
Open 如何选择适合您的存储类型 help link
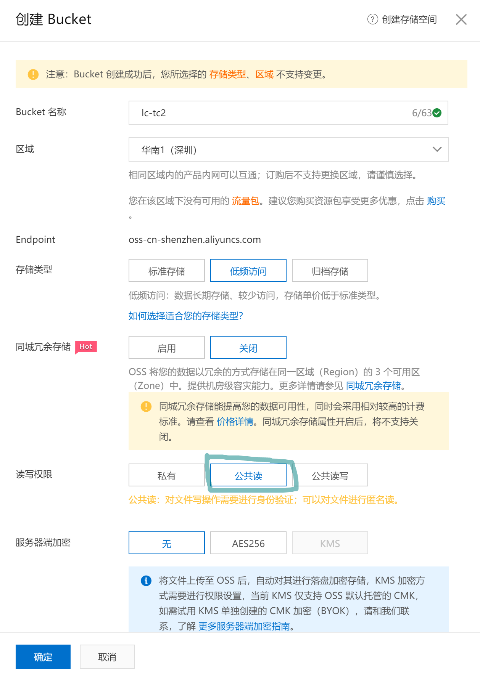click(x=186, y=316)
